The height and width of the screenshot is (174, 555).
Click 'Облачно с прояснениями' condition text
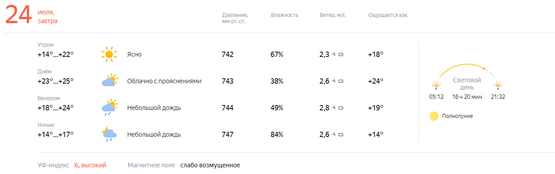164,81
